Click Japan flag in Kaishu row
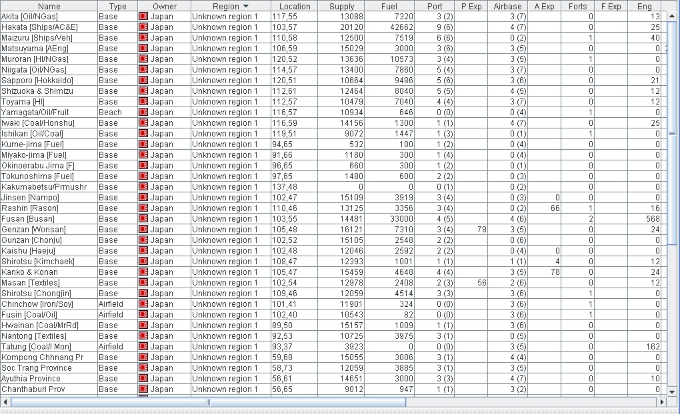This screenshot has width=680, height=414. point(143,251)
